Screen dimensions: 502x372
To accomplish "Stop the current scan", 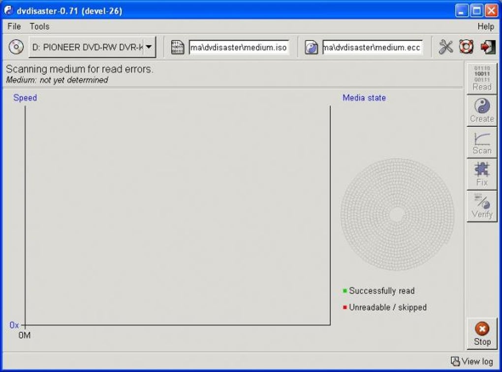I will click(482, 334).
